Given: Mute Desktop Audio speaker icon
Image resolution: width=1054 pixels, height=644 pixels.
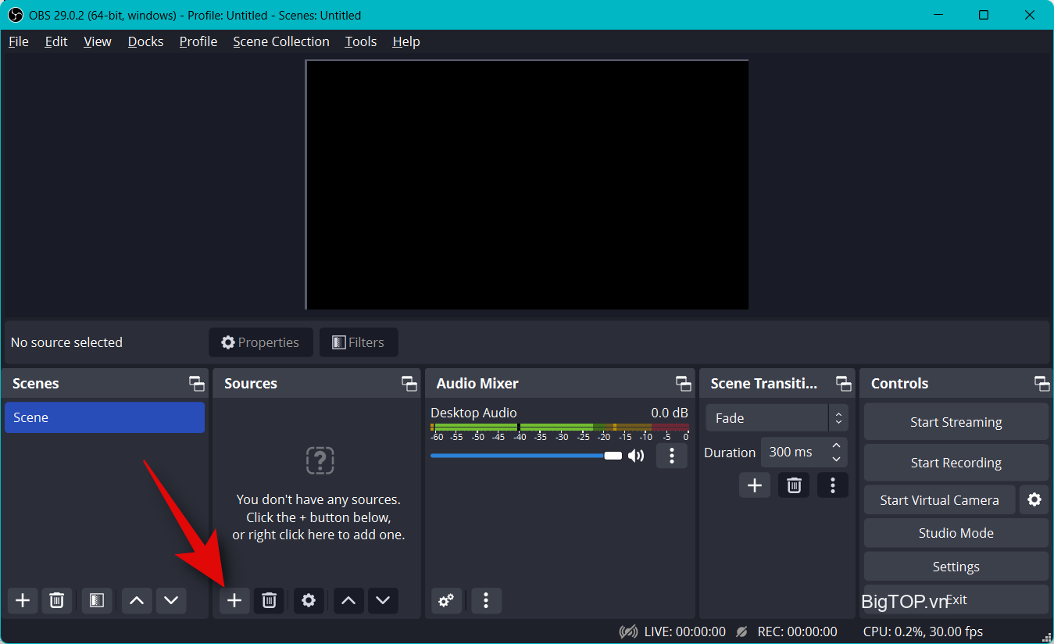Looking at the screenshot, I should point(636,456).
